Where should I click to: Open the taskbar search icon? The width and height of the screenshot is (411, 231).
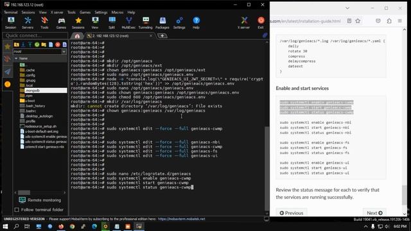tap(16, 227)
